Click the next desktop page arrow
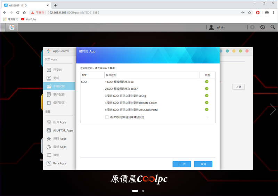 pyautogui.click(x=273, y=109)
